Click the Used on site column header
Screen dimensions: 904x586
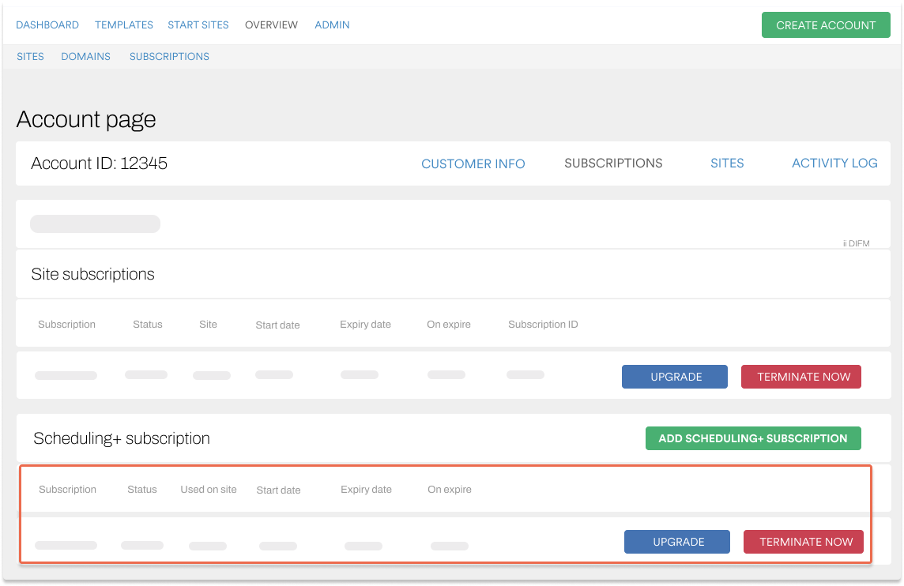[209, 489]
